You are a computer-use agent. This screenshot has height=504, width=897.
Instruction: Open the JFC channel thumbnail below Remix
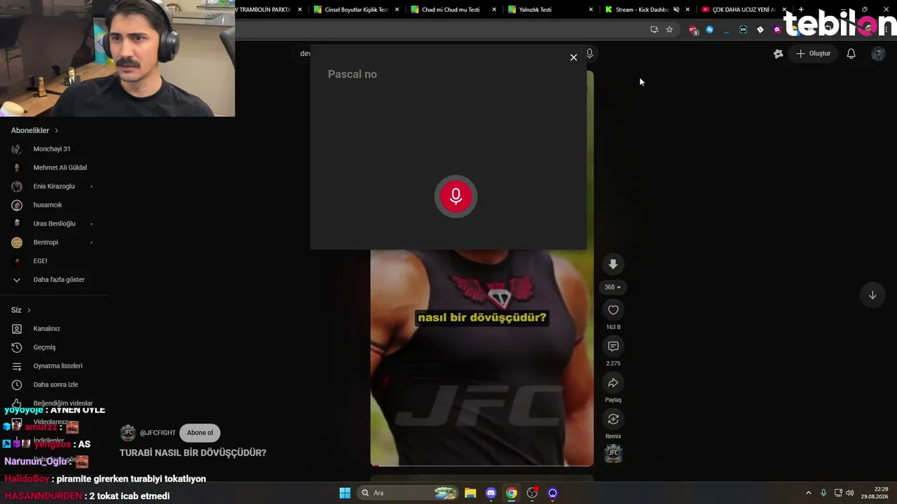(613, 454)
